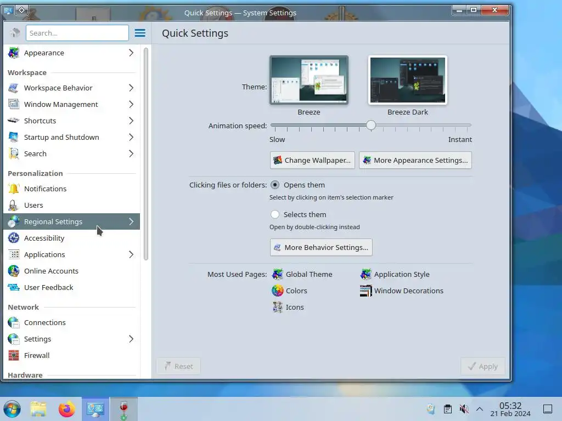
Task: Open the Accessibility settings entry
Action: 72,238
